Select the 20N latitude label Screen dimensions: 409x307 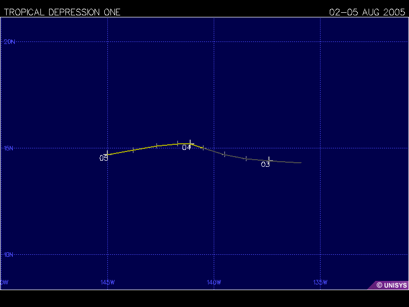[9, 42]
